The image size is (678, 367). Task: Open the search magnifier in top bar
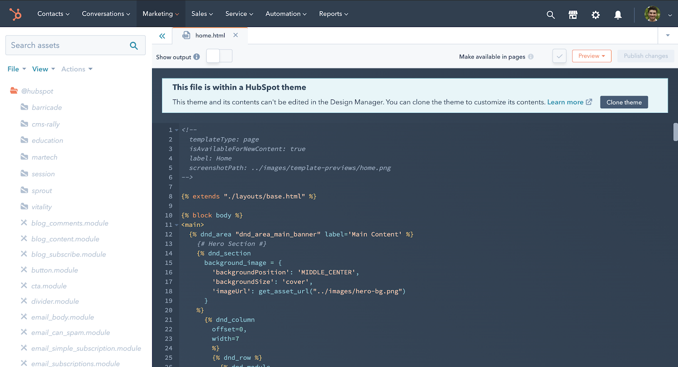coord(550,15)
